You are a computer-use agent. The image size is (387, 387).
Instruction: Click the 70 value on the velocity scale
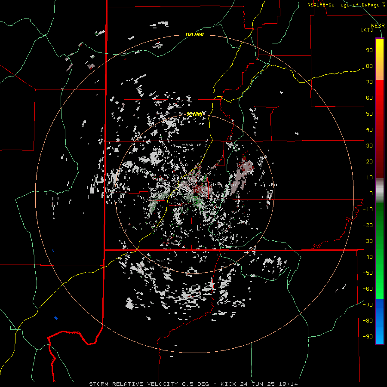369,82
